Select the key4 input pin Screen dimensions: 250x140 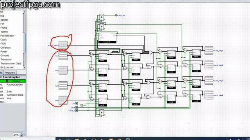(x=63, y=100)
